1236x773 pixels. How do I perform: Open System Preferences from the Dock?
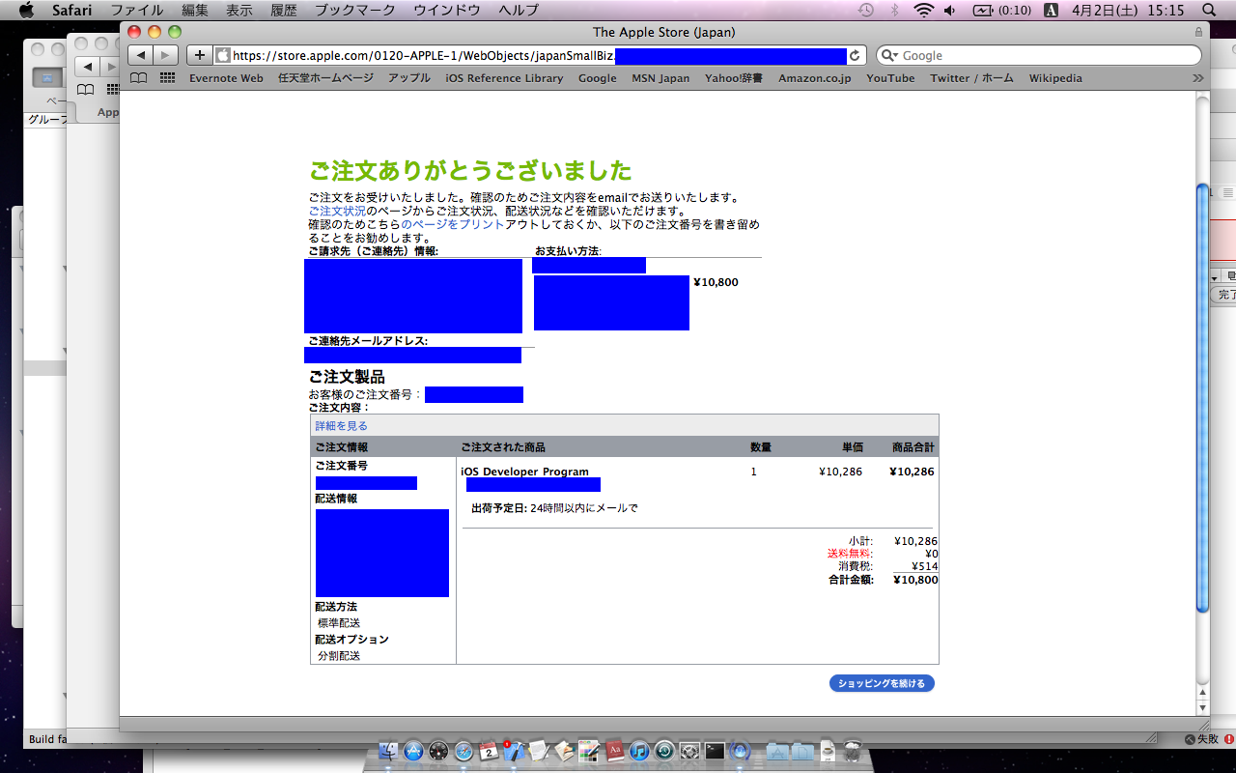coord(689,751)
